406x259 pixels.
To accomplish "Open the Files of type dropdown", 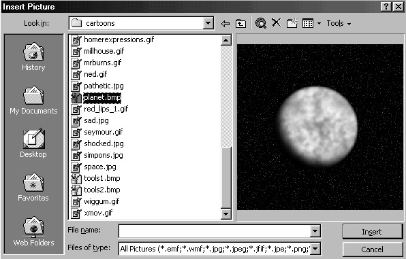I will coord(315,249).
